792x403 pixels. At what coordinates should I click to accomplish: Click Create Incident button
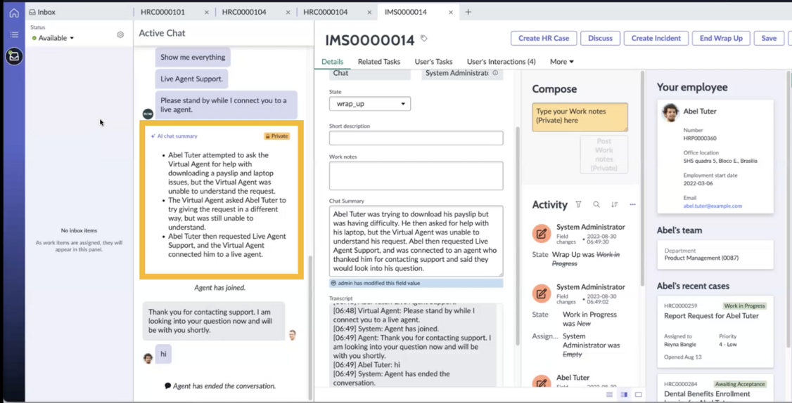click(656, 39)
